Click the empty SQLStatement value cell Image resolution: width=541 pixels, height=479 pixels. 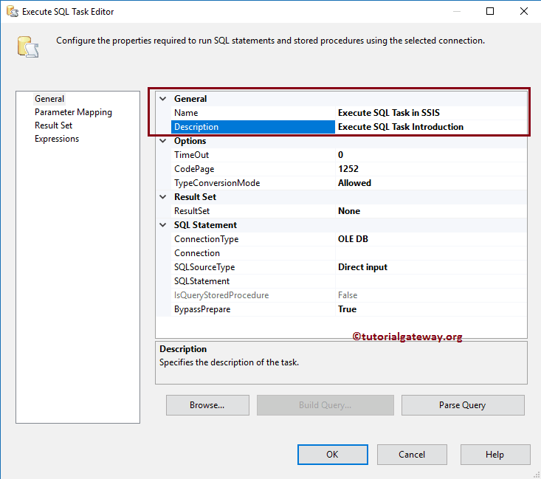point(431,281)
